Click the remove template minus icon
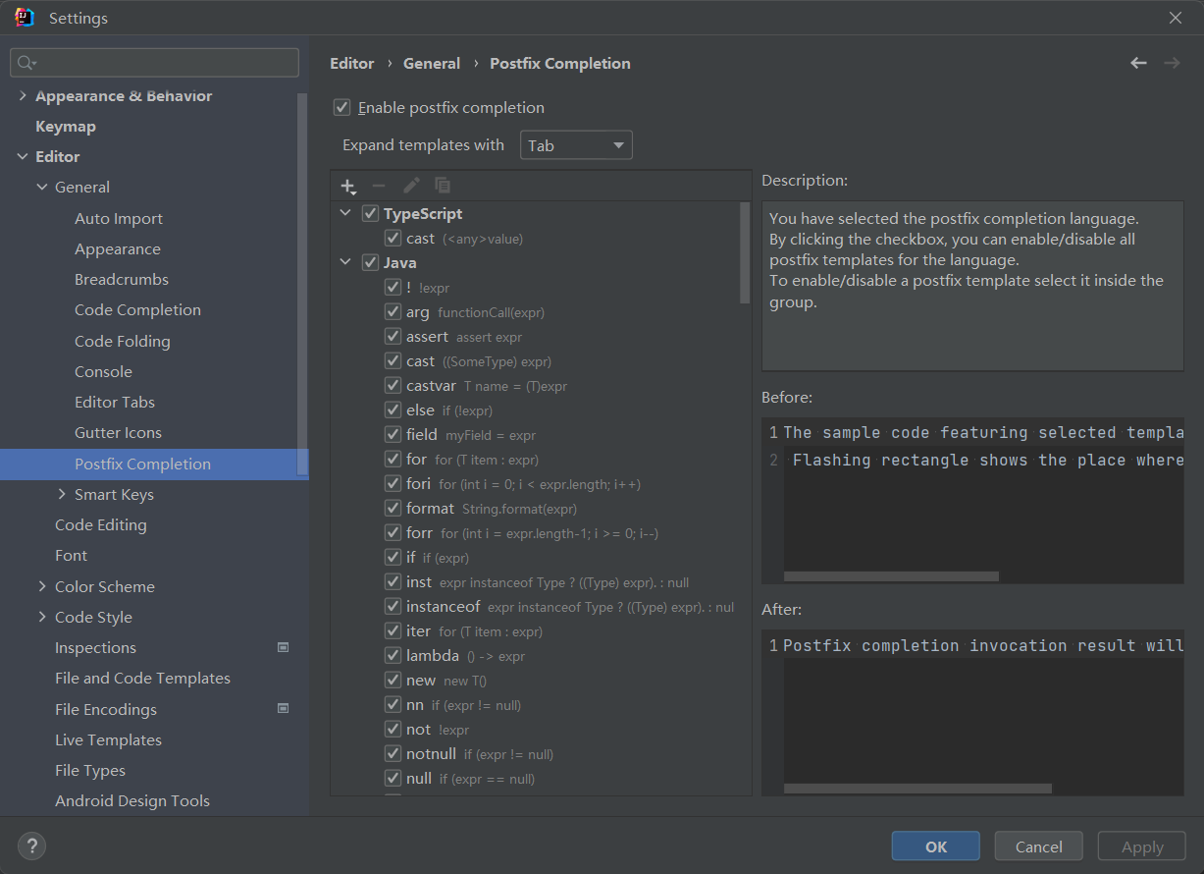Image resolution: width=1204 pixels, height=874 pixels. point(379,186)
